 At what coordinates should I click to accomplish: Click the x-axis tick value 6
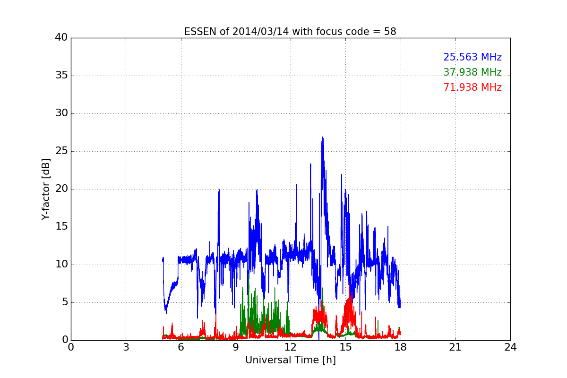[x=181, y=347]
